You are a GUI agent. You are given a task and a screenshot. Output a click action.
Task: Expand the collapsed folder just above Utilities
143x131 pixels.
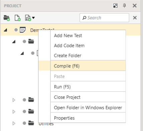[x=14, y=112]
